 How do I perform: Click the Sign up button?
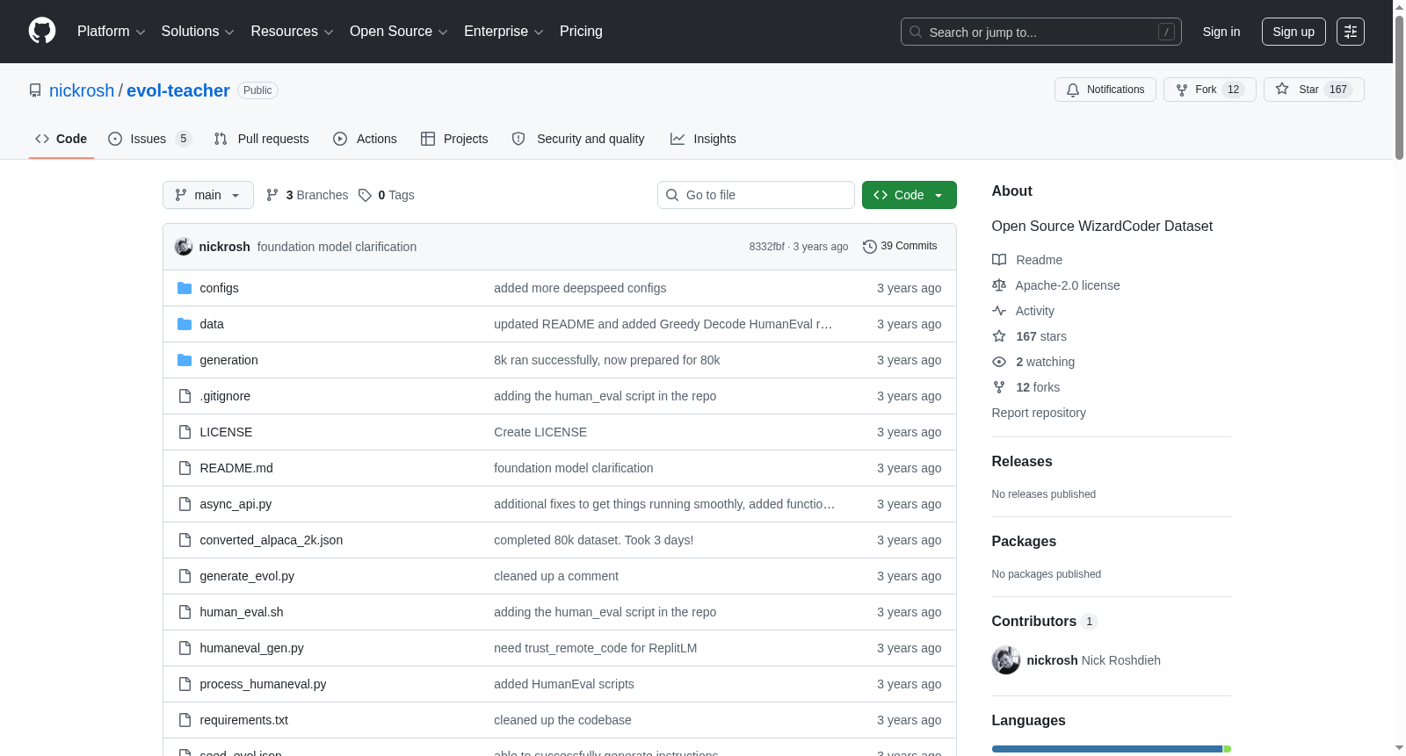pyautogui.click(x=1294, y=32)
